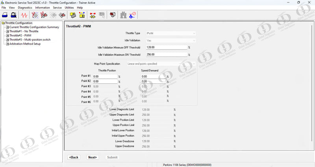
Task: Click the application icon in title bar
Action: (x=2, y=3)
